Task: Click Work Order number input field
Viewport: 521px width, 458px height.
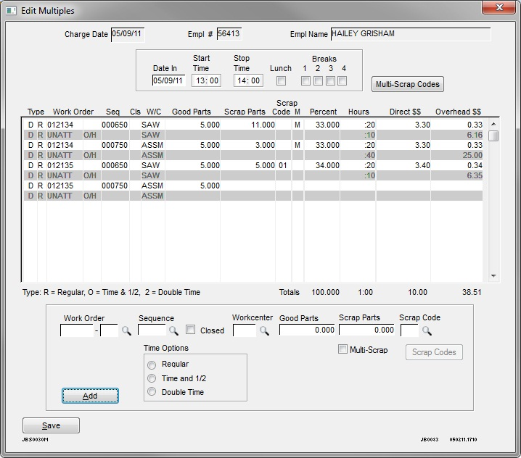Action: coord(77,330)
